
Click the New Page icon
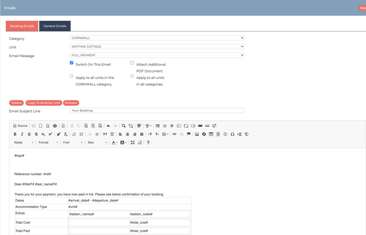[x=40, y=126]
